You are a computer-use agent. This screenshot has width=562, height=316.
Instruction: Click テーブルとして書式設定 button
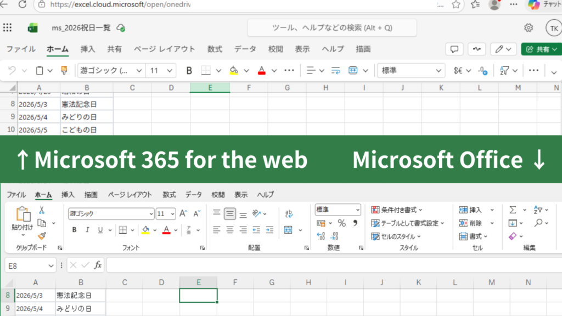[408, 223]
